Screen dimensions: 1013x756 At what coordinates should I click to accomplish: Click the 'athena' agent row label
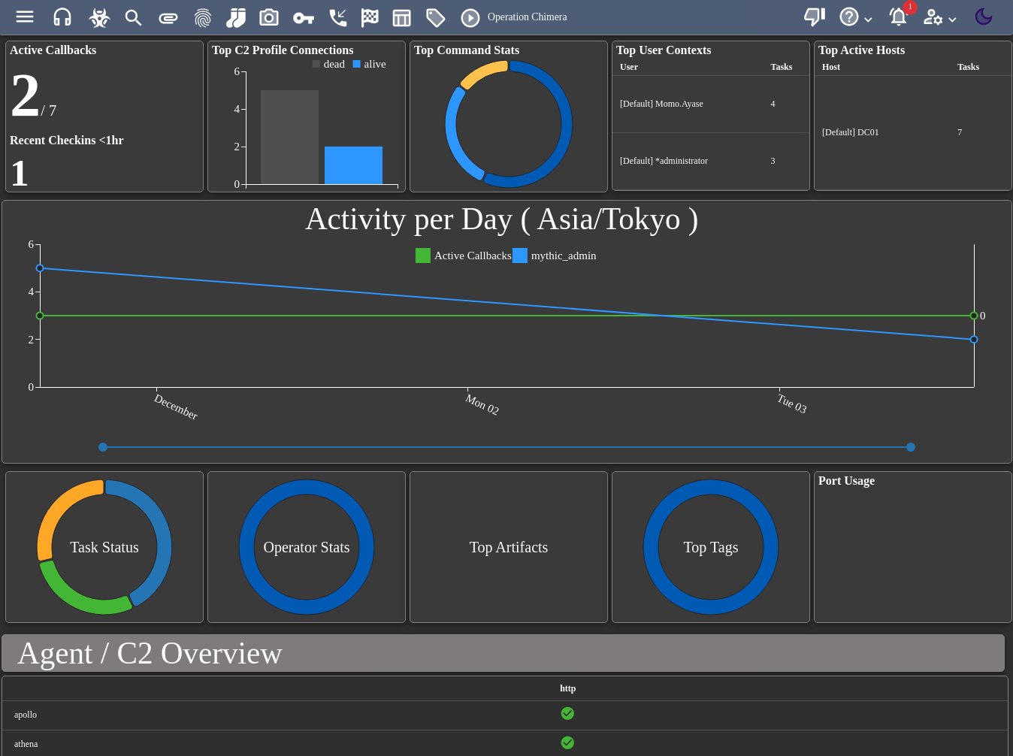(x=26, y=744)
